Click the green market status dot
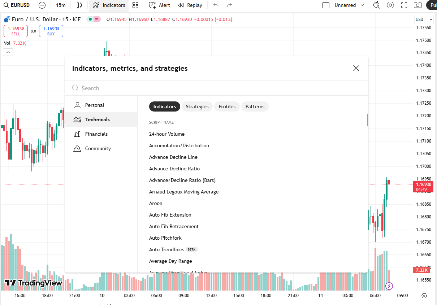The image size is (437, 305). pos(90,19)
